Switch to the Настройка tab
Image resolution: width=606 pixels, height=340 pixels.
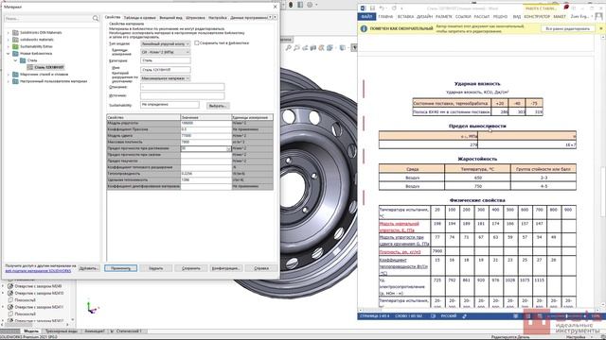pyautogui.click(x=218, y=18)
